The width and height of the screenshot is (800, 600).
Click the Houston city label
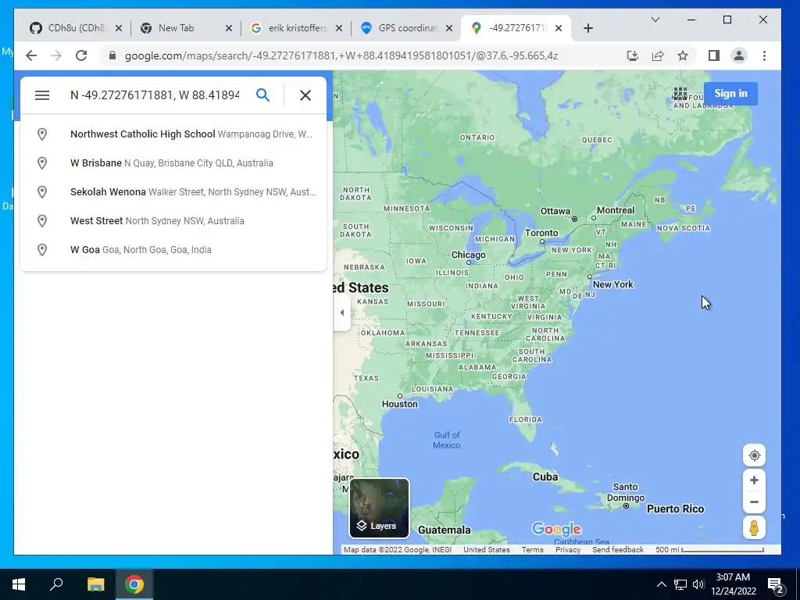coord(399,404)
